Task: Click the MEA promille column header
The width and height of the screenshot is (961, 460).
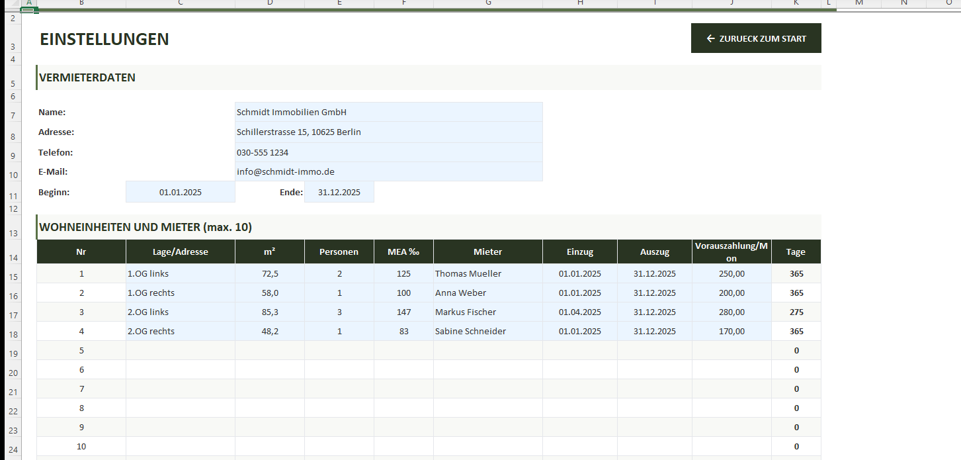Action: coord(403,252)
